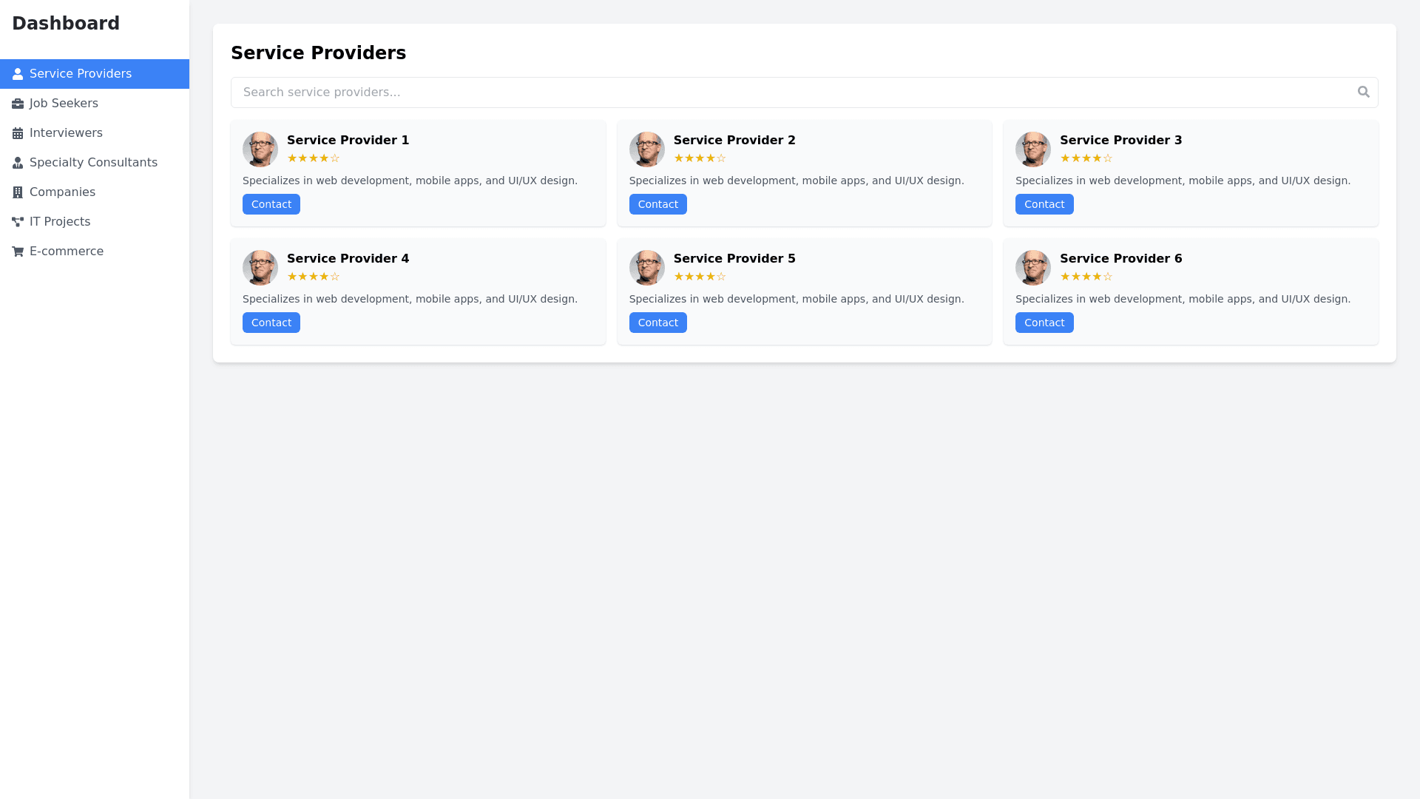Navigate to the Companies menu item

(x=62, y=192)
